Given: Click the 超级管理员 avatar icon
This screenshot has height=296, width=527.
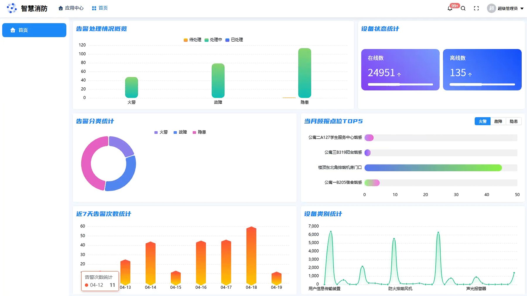Looking at the screenshot, I should pyautogui.click(x=491, y=8).
